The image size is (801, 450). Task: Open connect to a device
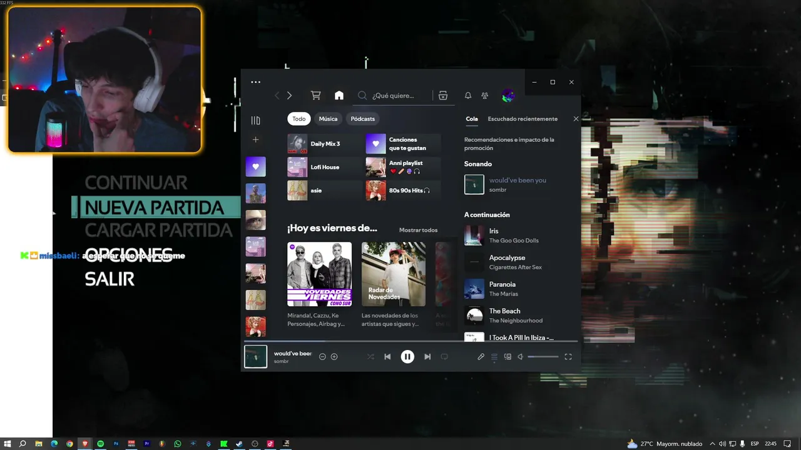pyautogui.click(x=508, y=357)
